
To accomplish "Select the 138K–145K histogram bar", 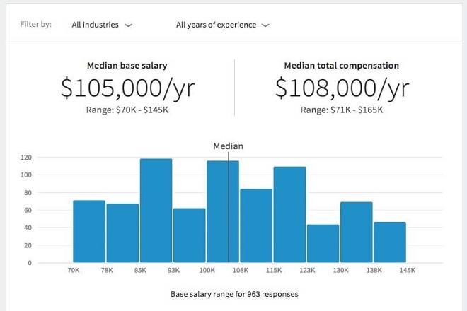I will [x=389, y=242].
